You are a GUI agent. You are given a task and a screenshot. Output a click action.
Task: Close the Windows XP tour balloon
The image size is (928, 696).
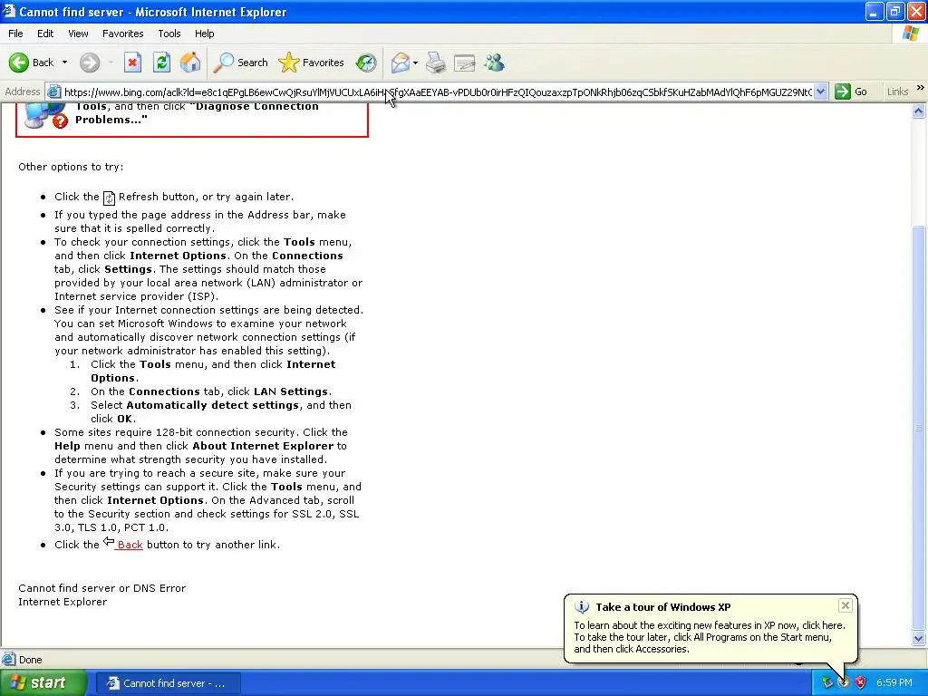coord(846,605)
